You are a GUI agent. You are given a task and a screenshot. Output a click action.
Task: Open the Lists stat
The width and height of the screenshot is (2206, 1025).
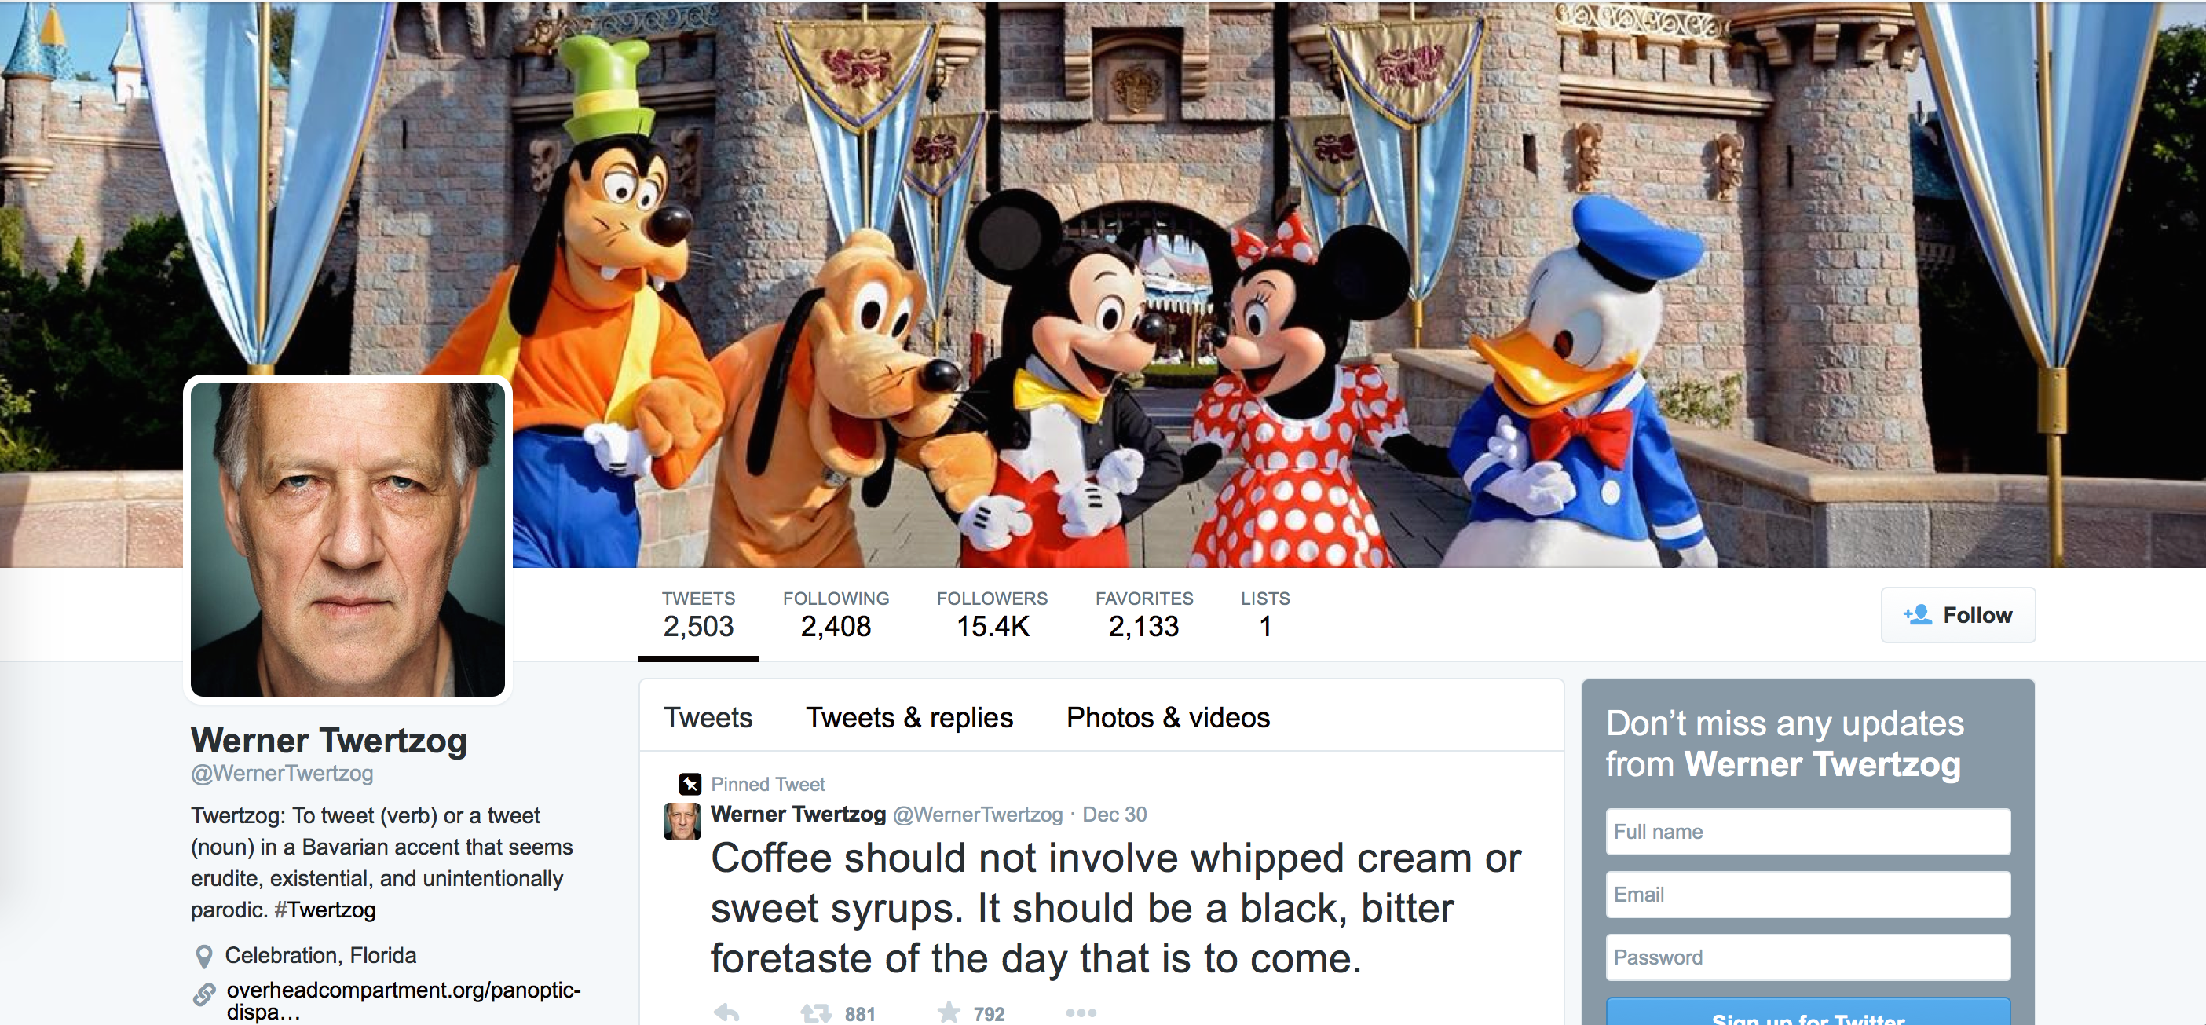[1265, 615]
